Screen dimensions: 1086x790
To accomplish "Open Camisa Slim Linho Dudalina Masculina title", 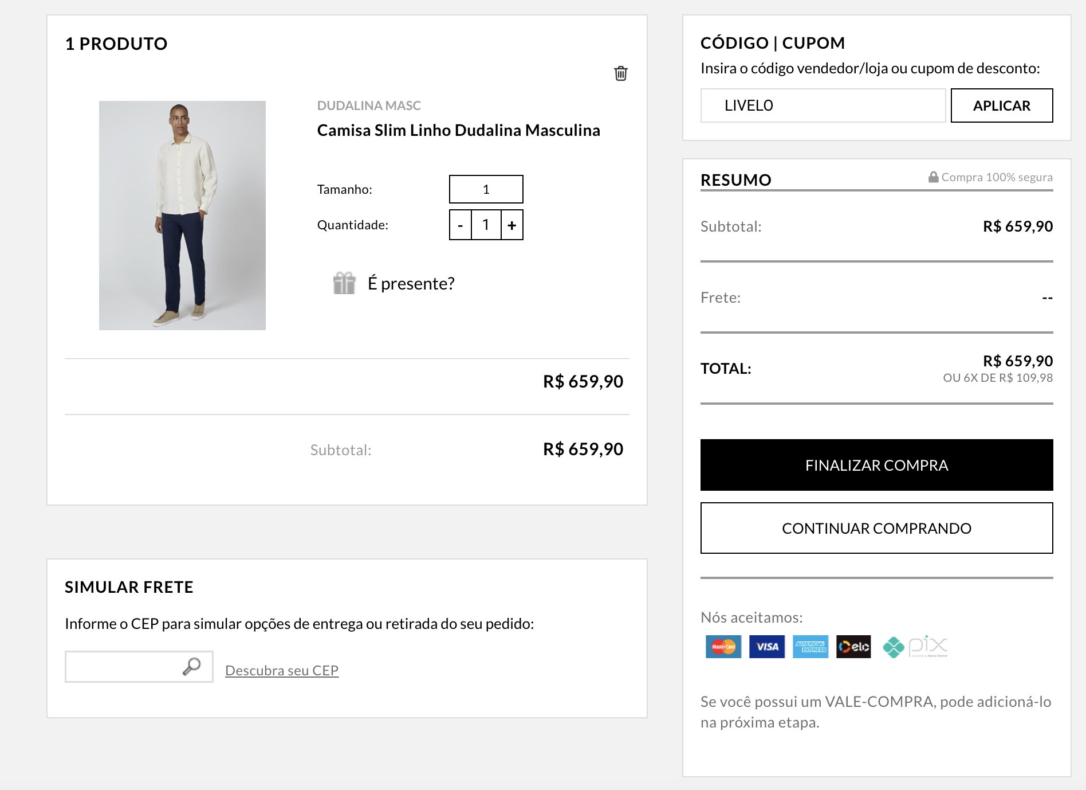I will tap(458, 130).
